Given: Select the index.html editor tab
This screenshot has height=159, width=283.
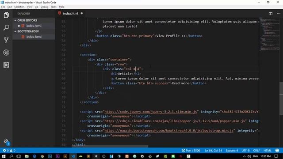Looking at the screenshot, I should pyautogui.click(x=70, y=13).
